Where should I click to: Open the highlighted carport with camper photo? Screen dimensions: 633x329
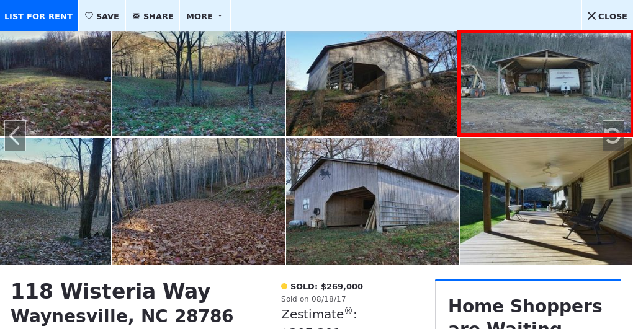tap(545, 84)
